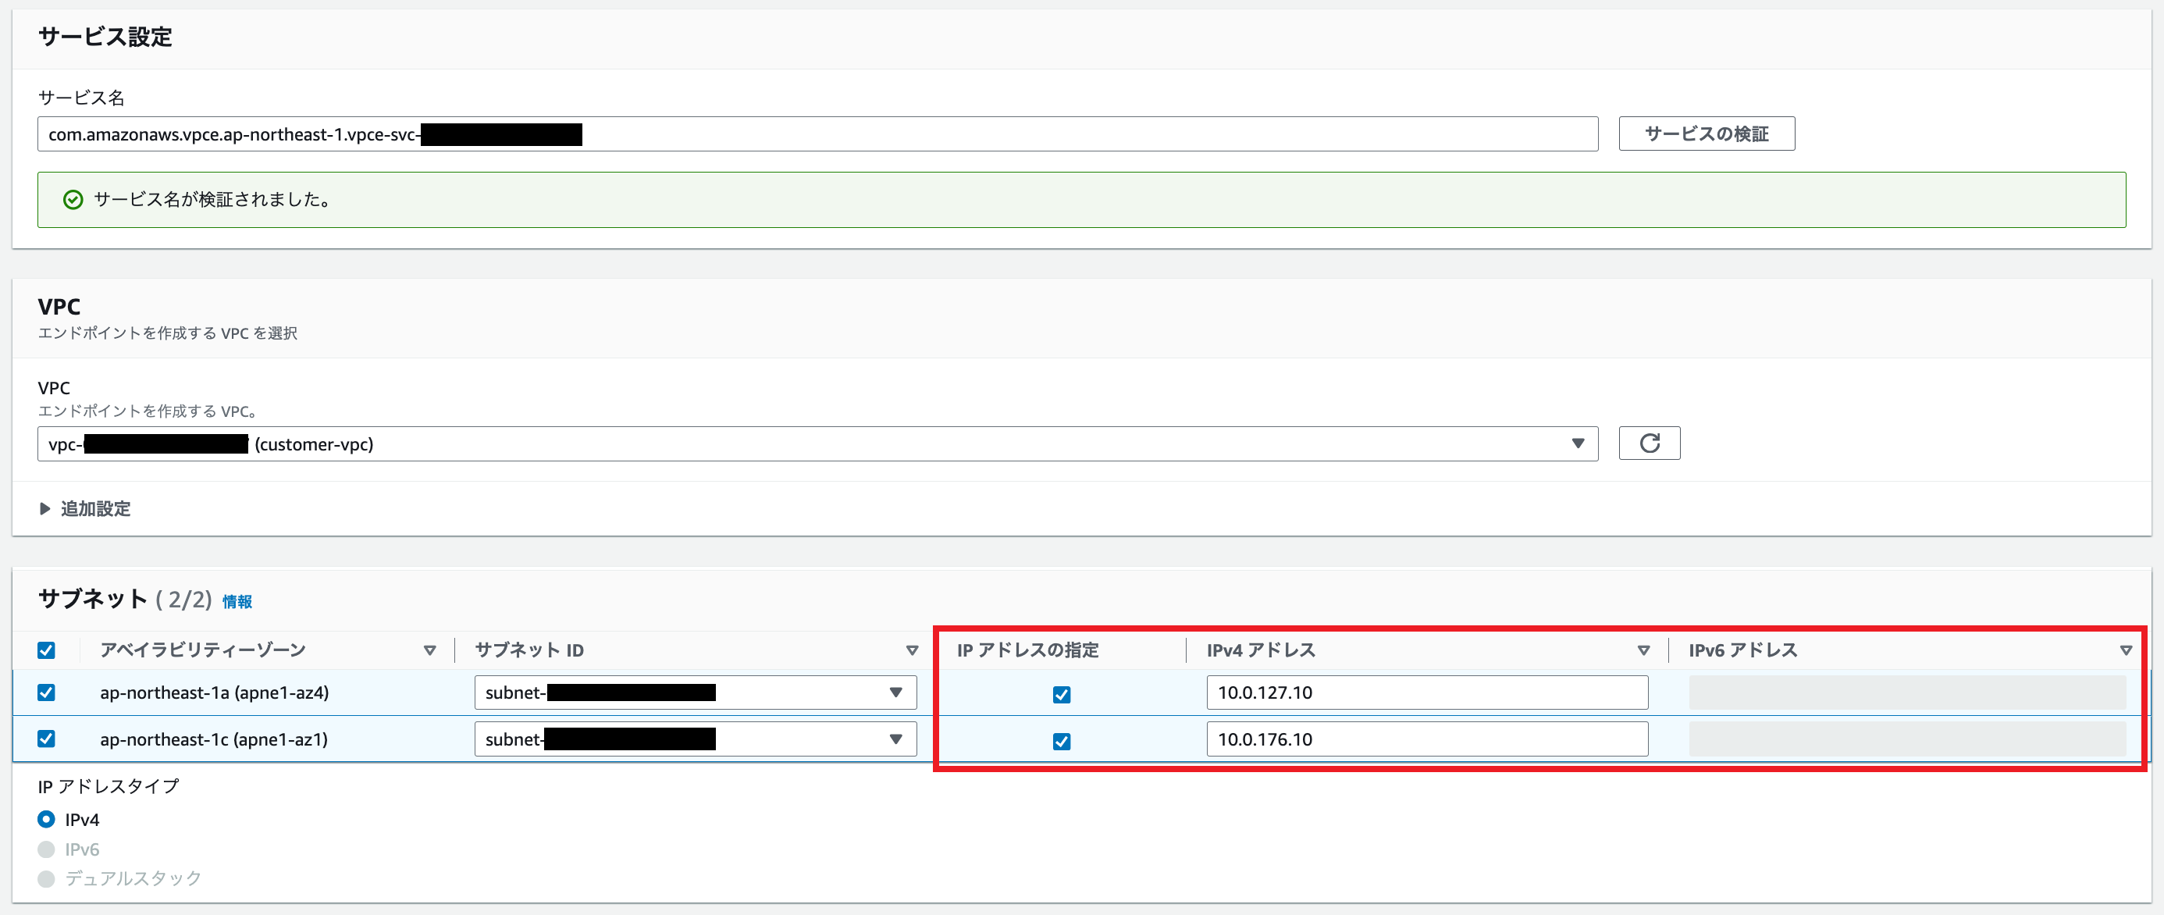Sort by IPv6 address column arrow

2125,650
